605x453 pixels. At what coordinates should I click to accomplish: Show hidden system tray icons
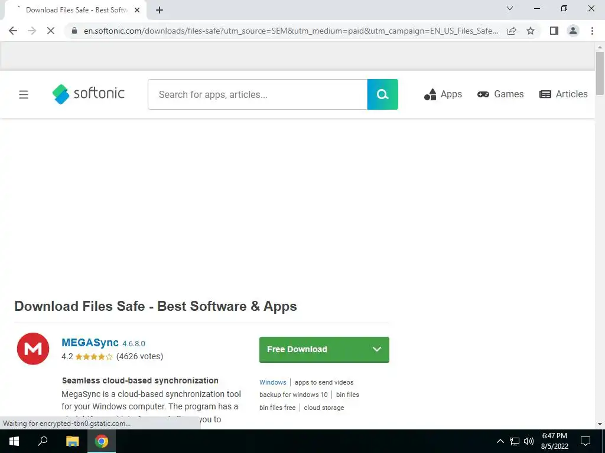(x=500, y=441)
